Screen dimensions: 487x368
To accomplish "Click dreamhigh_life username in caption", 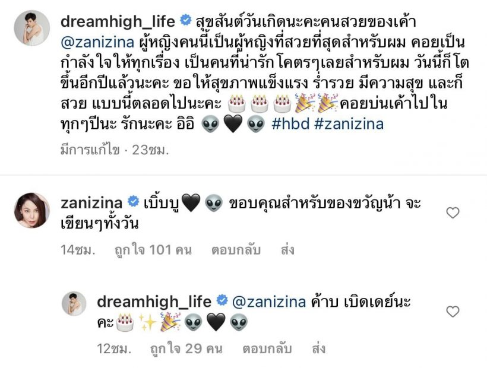I will (x=118, y=21).
